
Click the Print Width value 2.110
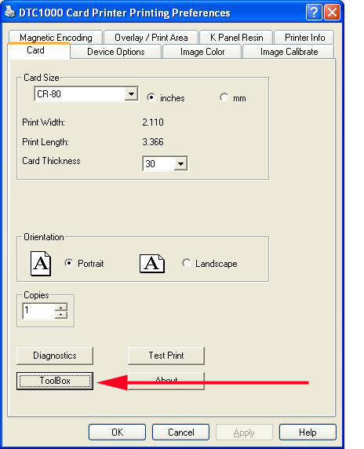(x=153, y=122)
